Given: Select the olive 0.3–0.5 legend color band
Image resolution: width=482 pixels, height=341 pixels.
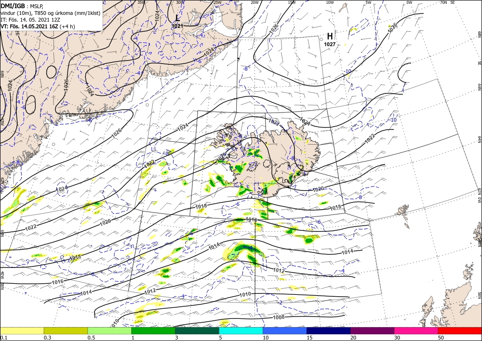Looking at the screenshot, I should [66, 330].
